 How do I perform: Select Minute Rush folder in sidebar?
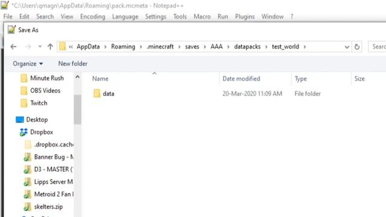[x=47, y=78]
